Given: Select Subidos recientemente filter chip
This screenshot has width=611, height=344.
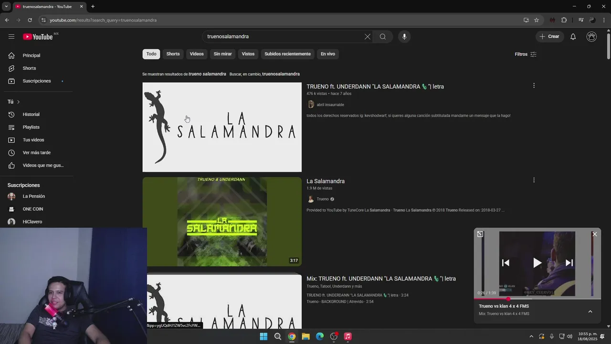Looking at the screenshot, I should pyautogui.click(x=287, y=54).
